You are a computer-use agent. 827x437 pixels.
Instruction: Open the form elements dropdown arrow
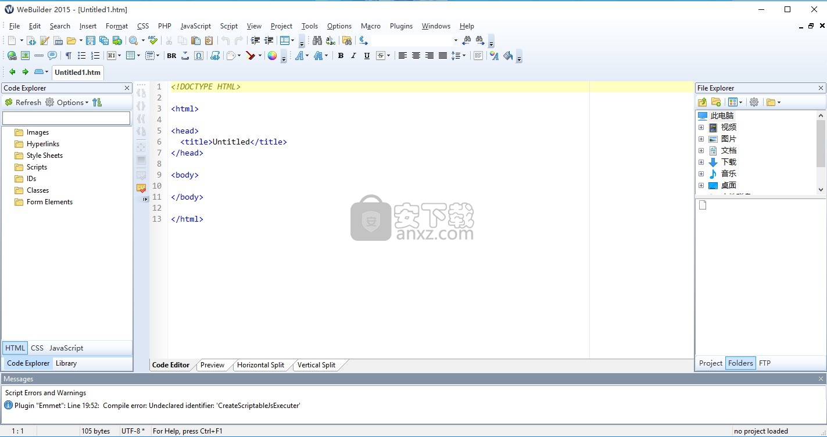tap(157, 56)
